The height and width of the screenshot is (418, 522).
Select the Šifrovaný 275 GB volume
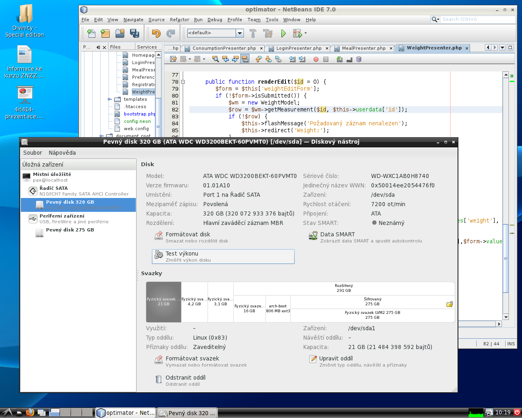[x=372, y=302]
